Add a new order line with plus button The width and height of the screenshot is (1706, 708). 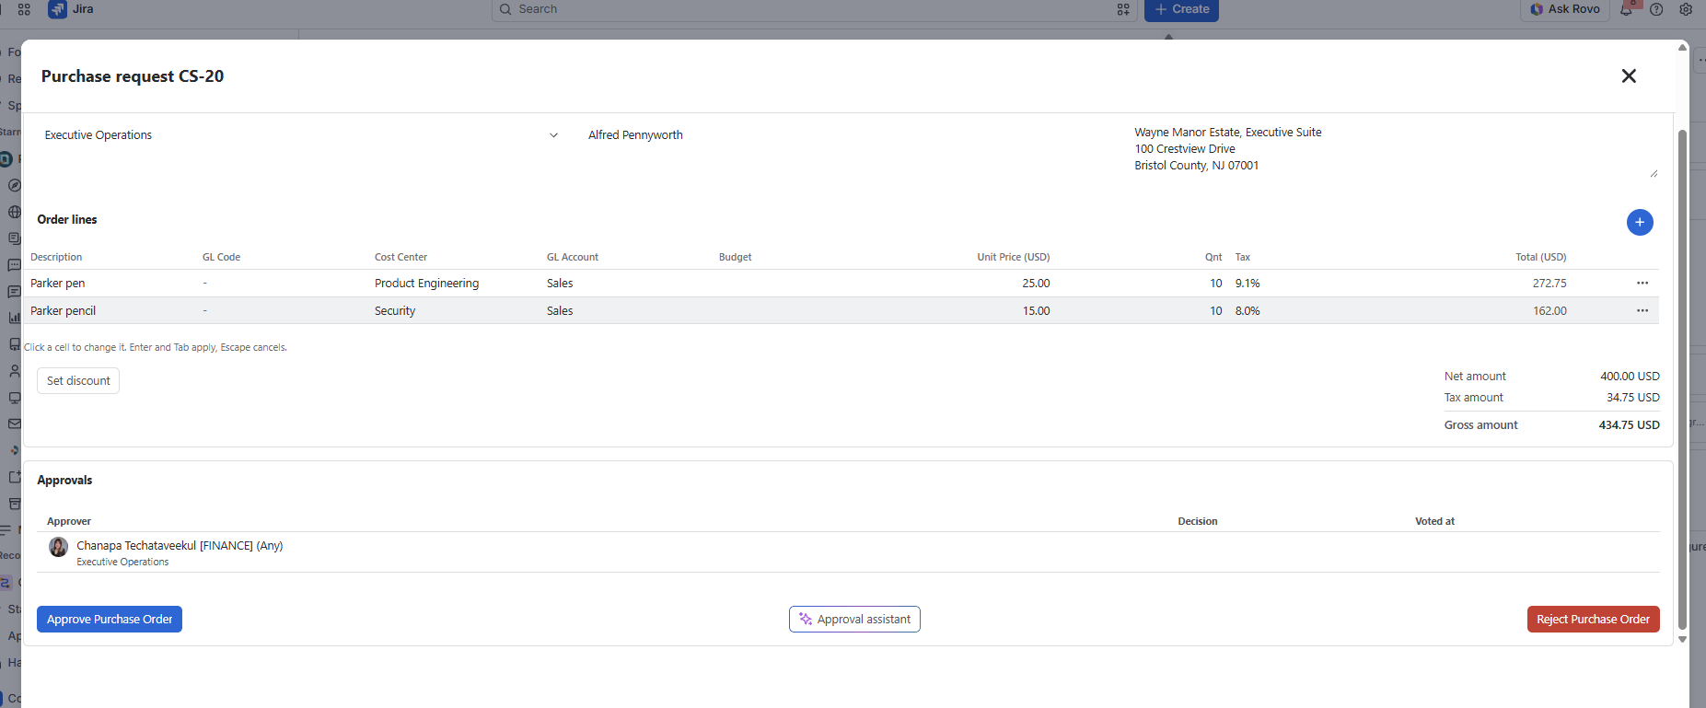tap(1640, 222)
